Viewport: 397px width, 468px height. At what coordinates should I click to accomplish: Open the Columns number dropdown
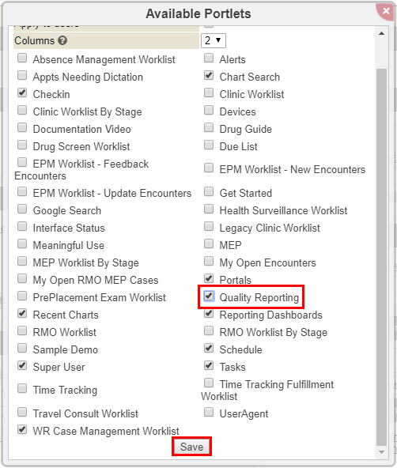pyautogui.click(x=214, y=40)
